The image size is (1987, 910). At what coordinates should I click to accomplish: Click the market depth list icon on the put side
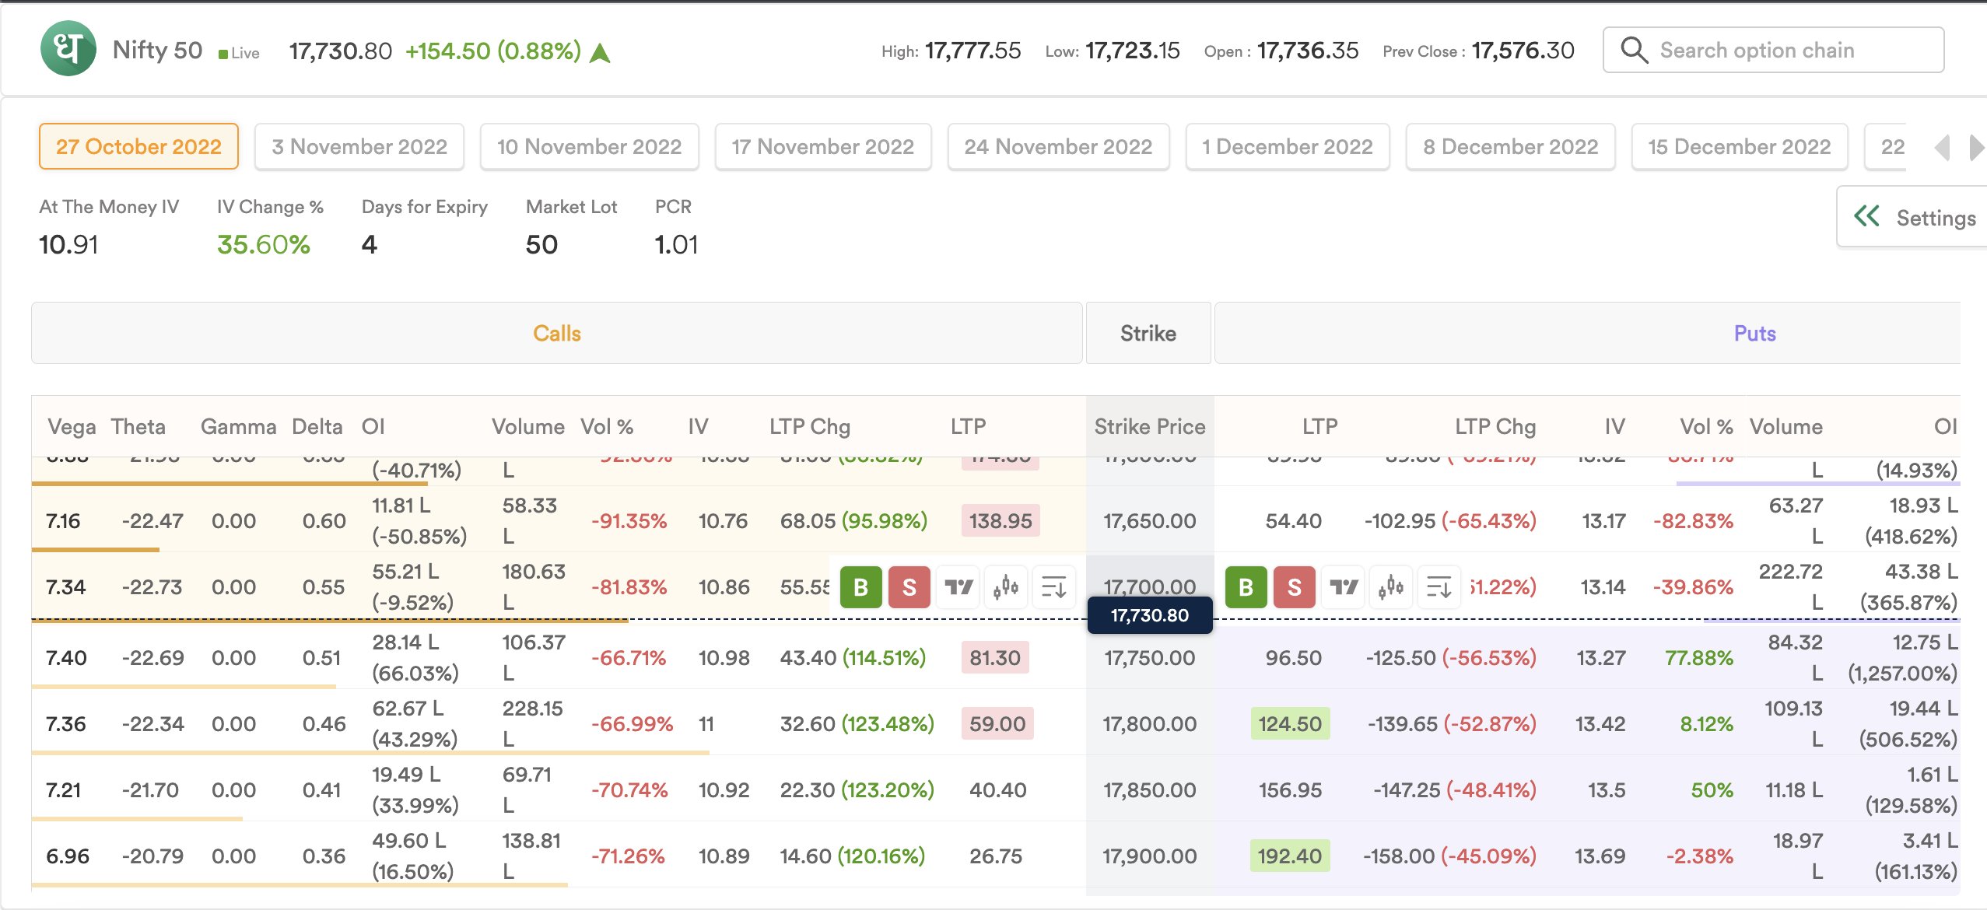click(x=1439, y=587)
